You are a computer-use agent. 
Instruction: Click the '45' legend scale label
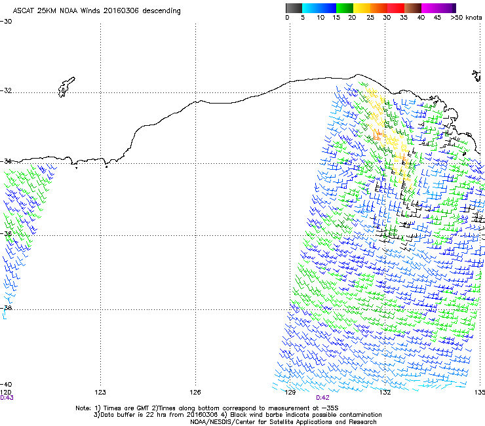coord(437,17)
